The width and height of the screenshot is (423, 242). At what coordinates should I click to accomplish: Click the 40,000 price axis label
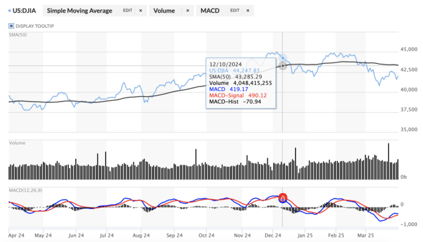coord(408,90)
